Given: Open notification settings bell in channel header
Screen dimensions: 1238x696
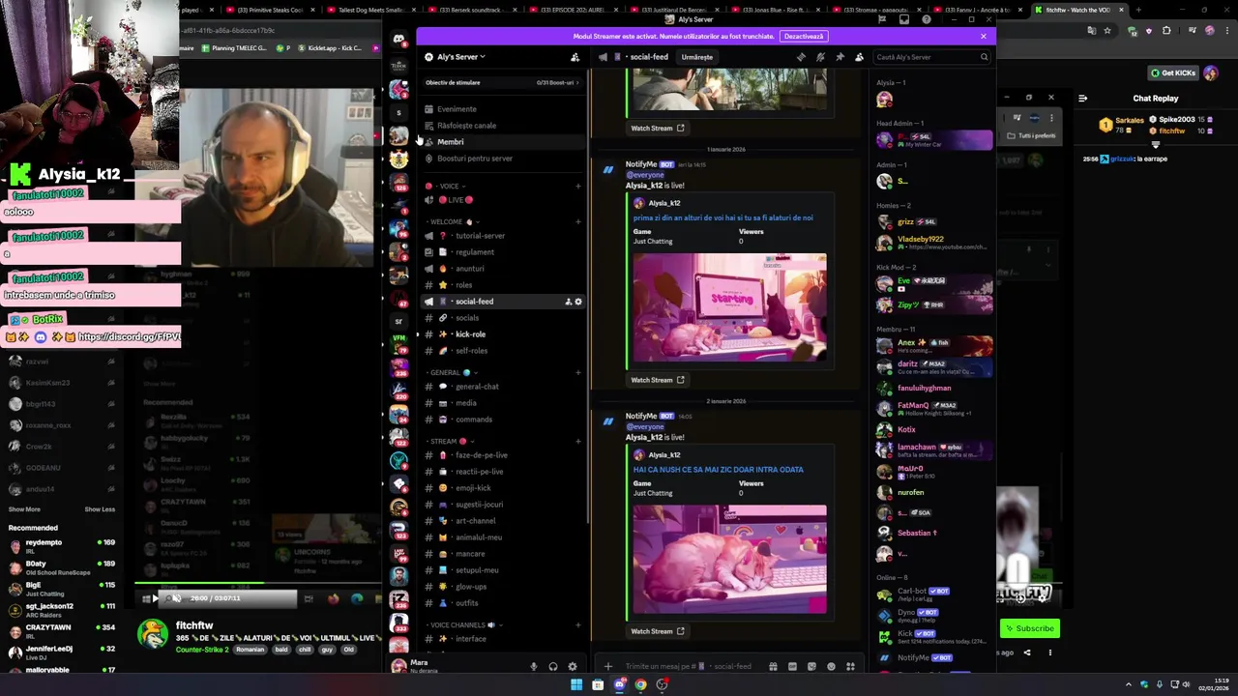Looking at the screenshot, I should [x=820, y=57].
